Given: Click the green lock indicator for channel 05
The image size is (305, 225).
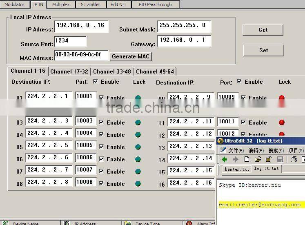Looking at the screenshot, I should 138,147.
